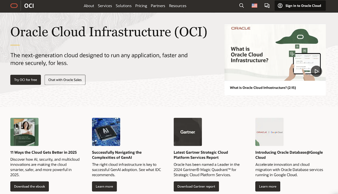Expand the Resources menu

click(177, 6)
